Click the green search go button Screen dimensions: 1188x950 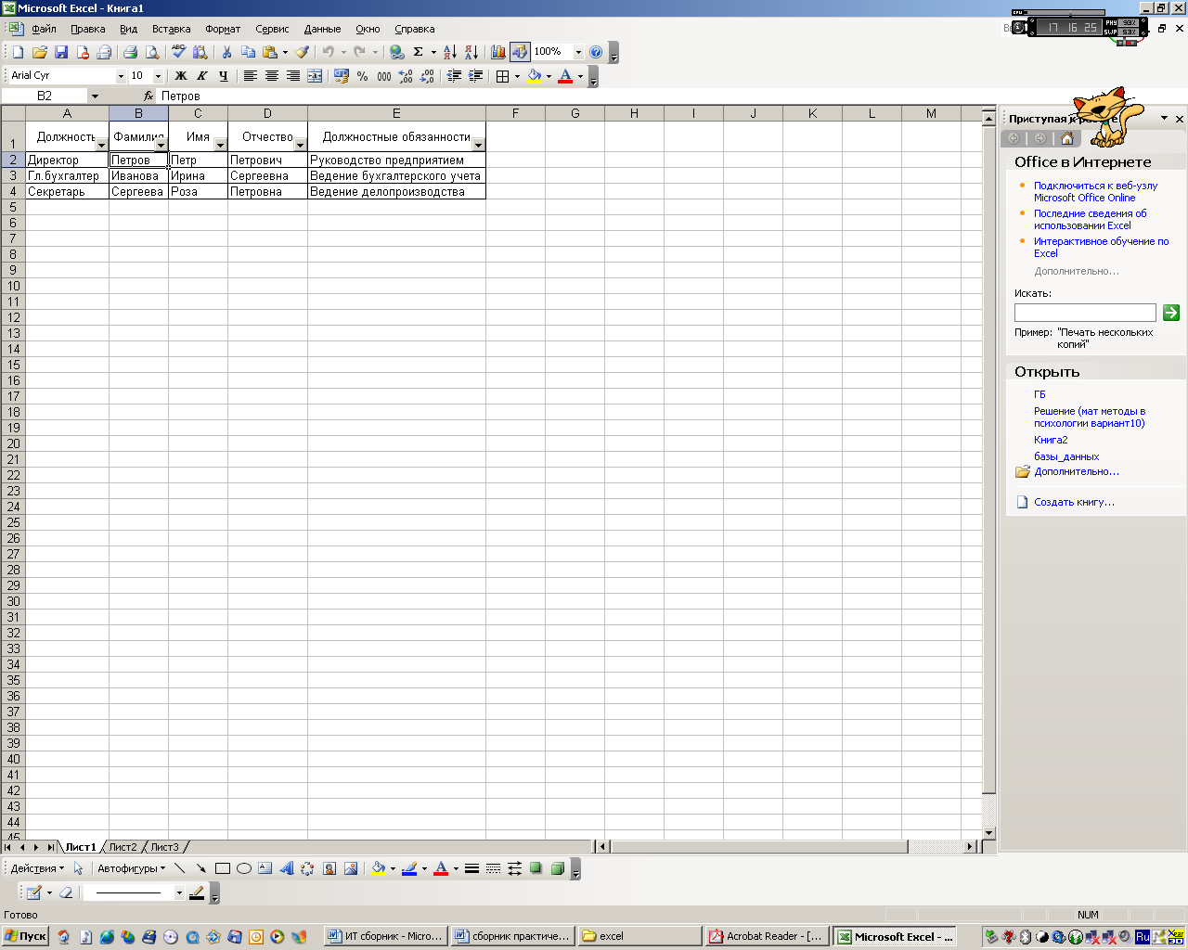(1171, 313)
